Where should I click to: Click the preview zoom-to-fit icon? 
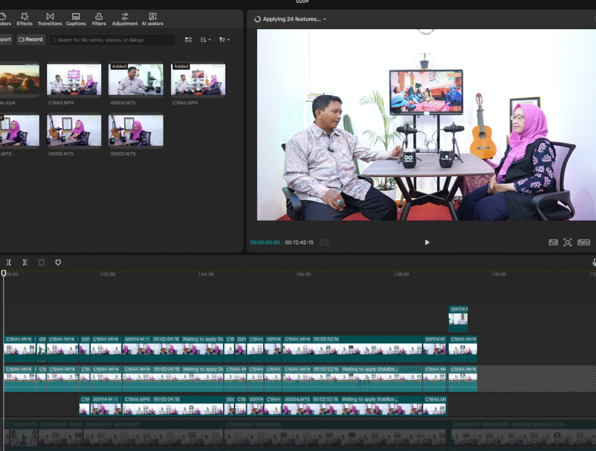click(567, 242)
